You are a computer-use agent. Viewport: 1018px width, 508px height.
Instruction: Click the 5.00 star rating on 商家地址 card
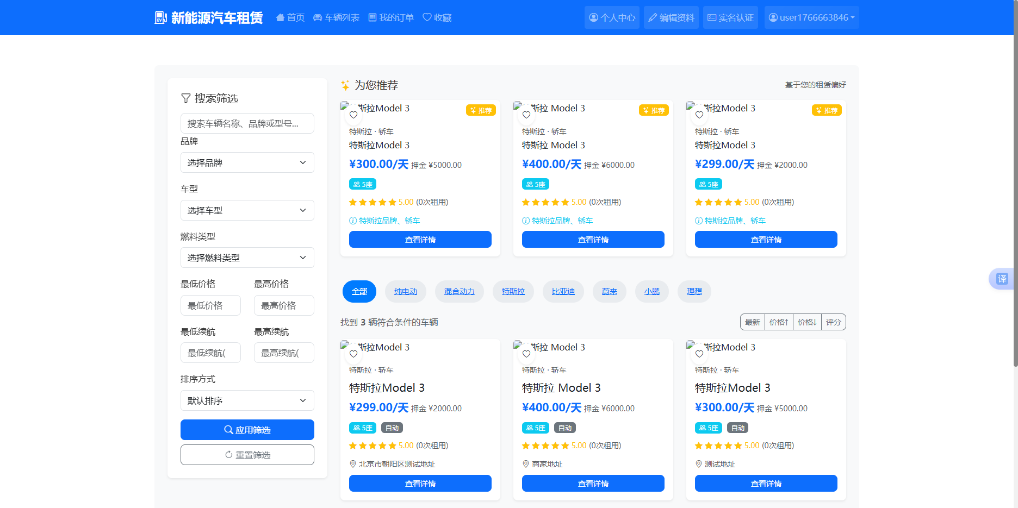[554, 446]
